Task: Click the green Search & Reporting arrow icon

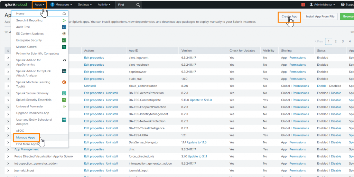Action: (64, 20)
